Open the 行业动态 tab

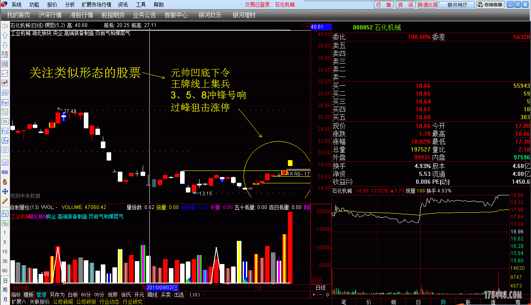109,302
